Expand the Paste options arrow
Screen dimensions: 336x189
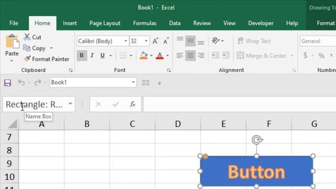point(12,61)
